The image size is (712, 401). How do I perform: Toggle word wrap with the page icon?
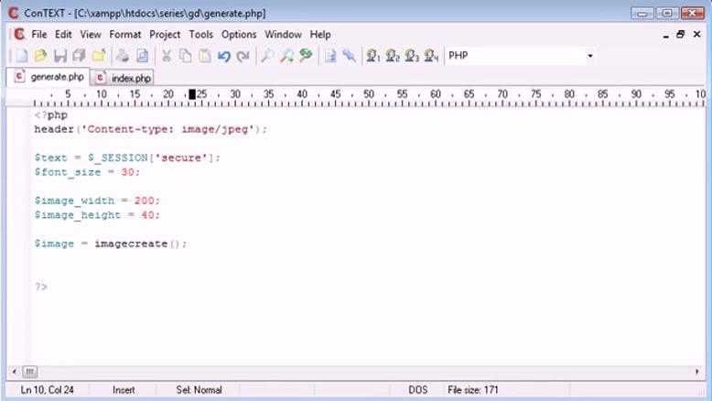330,56
